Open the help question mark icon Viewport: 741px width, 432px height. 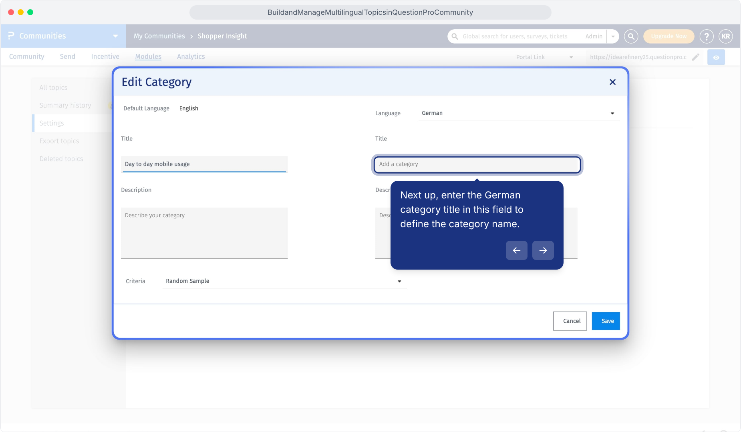[x=707, y=36]
